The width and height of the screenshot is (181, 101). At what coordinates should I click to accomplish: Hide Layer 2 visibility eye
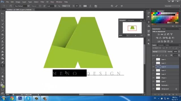click(153, 70)
